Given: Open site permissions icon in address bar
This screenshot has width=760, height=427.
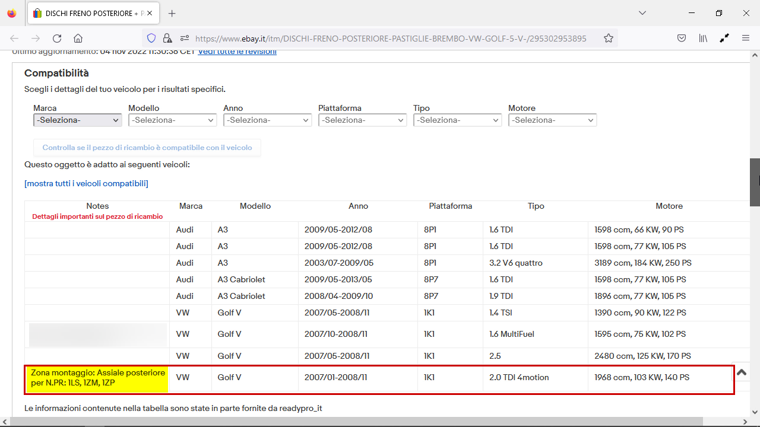Looking at the screenshot, I should coord(184,38).
